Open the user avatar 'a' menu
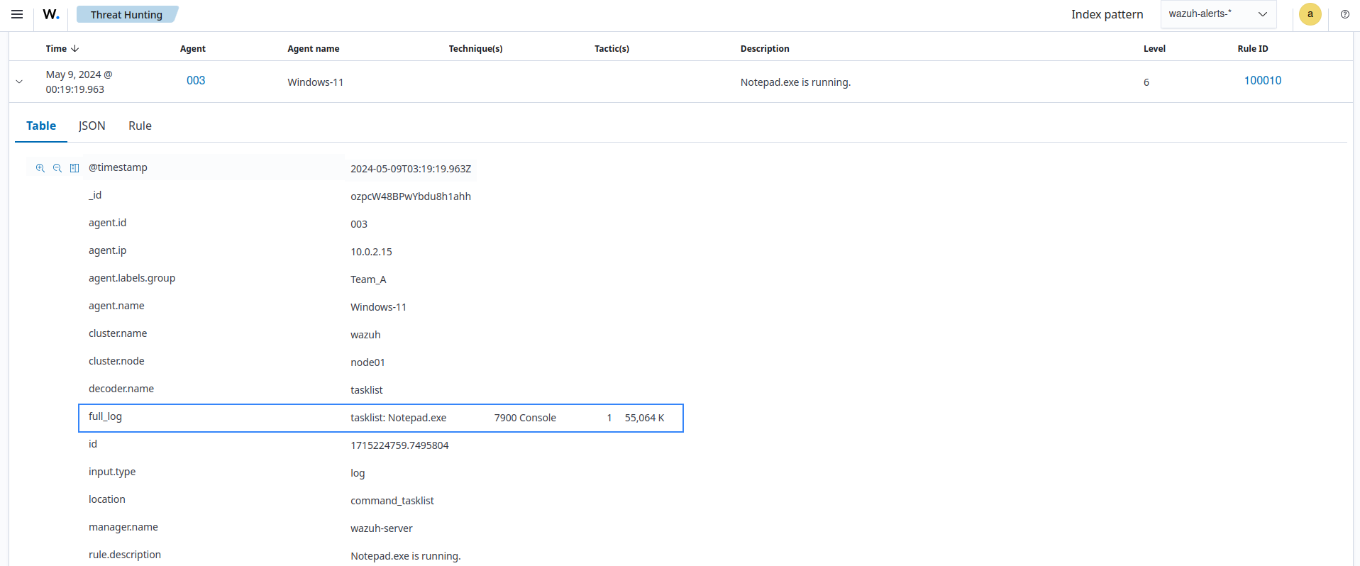 click(1310, 14)
